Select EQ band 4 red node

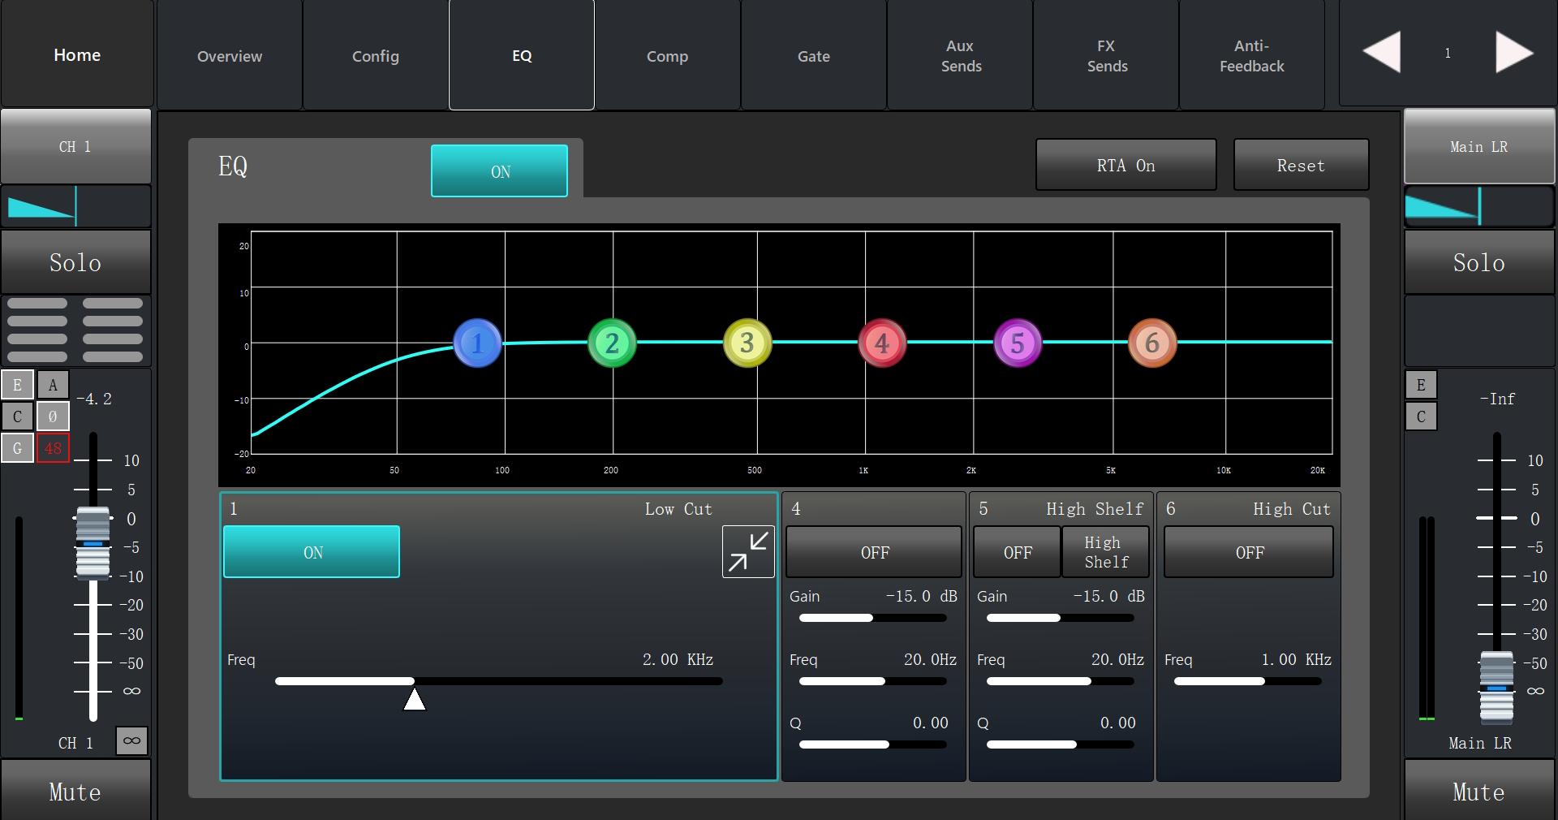pyautogui.click(x=882, y=343)
